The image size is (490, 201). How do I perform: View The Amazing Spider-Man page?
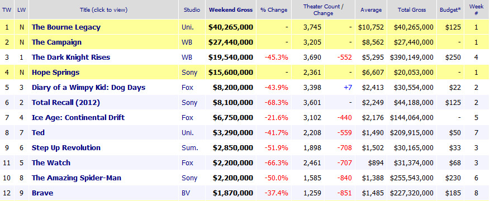76,178
